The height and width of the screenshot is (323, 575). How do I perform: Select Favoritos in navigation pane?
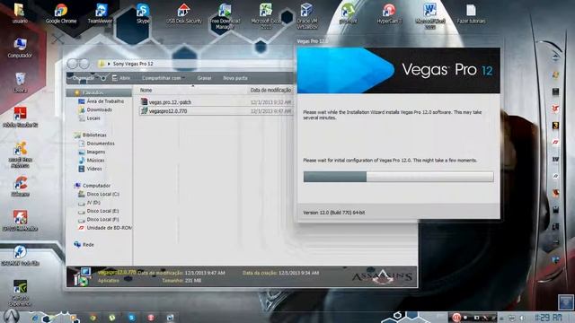(93, 92)
